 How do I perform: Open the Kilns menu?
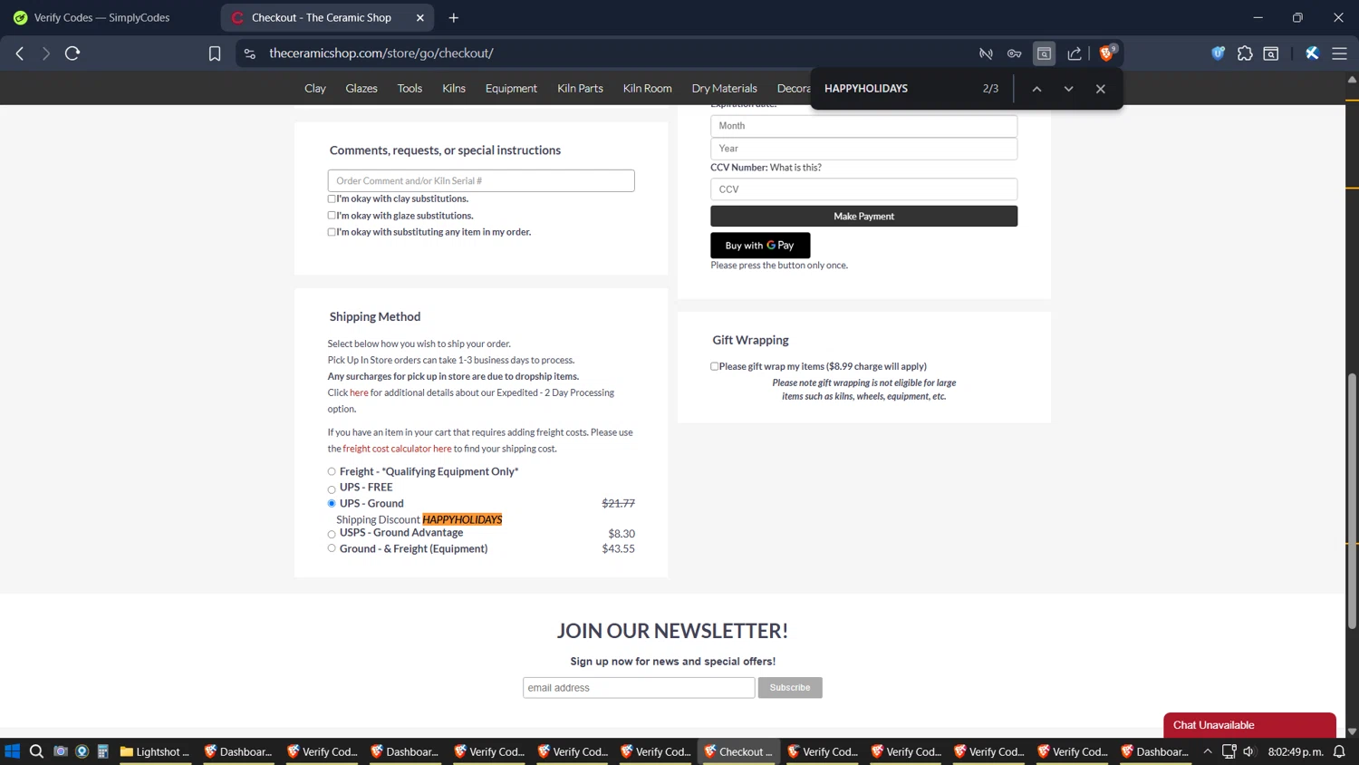[x=454, y=89]
